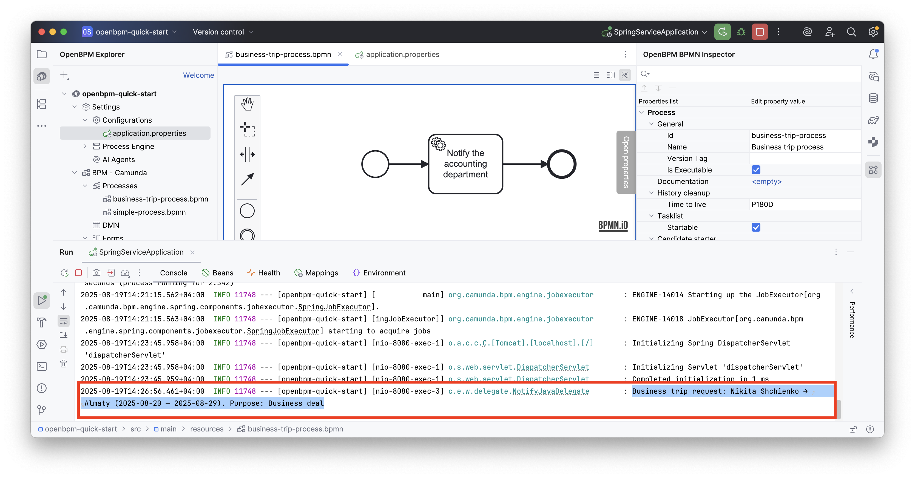
Task: Switch to application.properties editor tab
Action: (397, 54)
